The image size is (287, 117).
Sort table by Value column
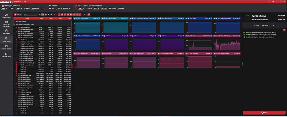42,18
